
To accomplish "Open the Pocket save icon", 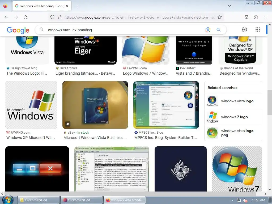I will (x=246, y=17).
